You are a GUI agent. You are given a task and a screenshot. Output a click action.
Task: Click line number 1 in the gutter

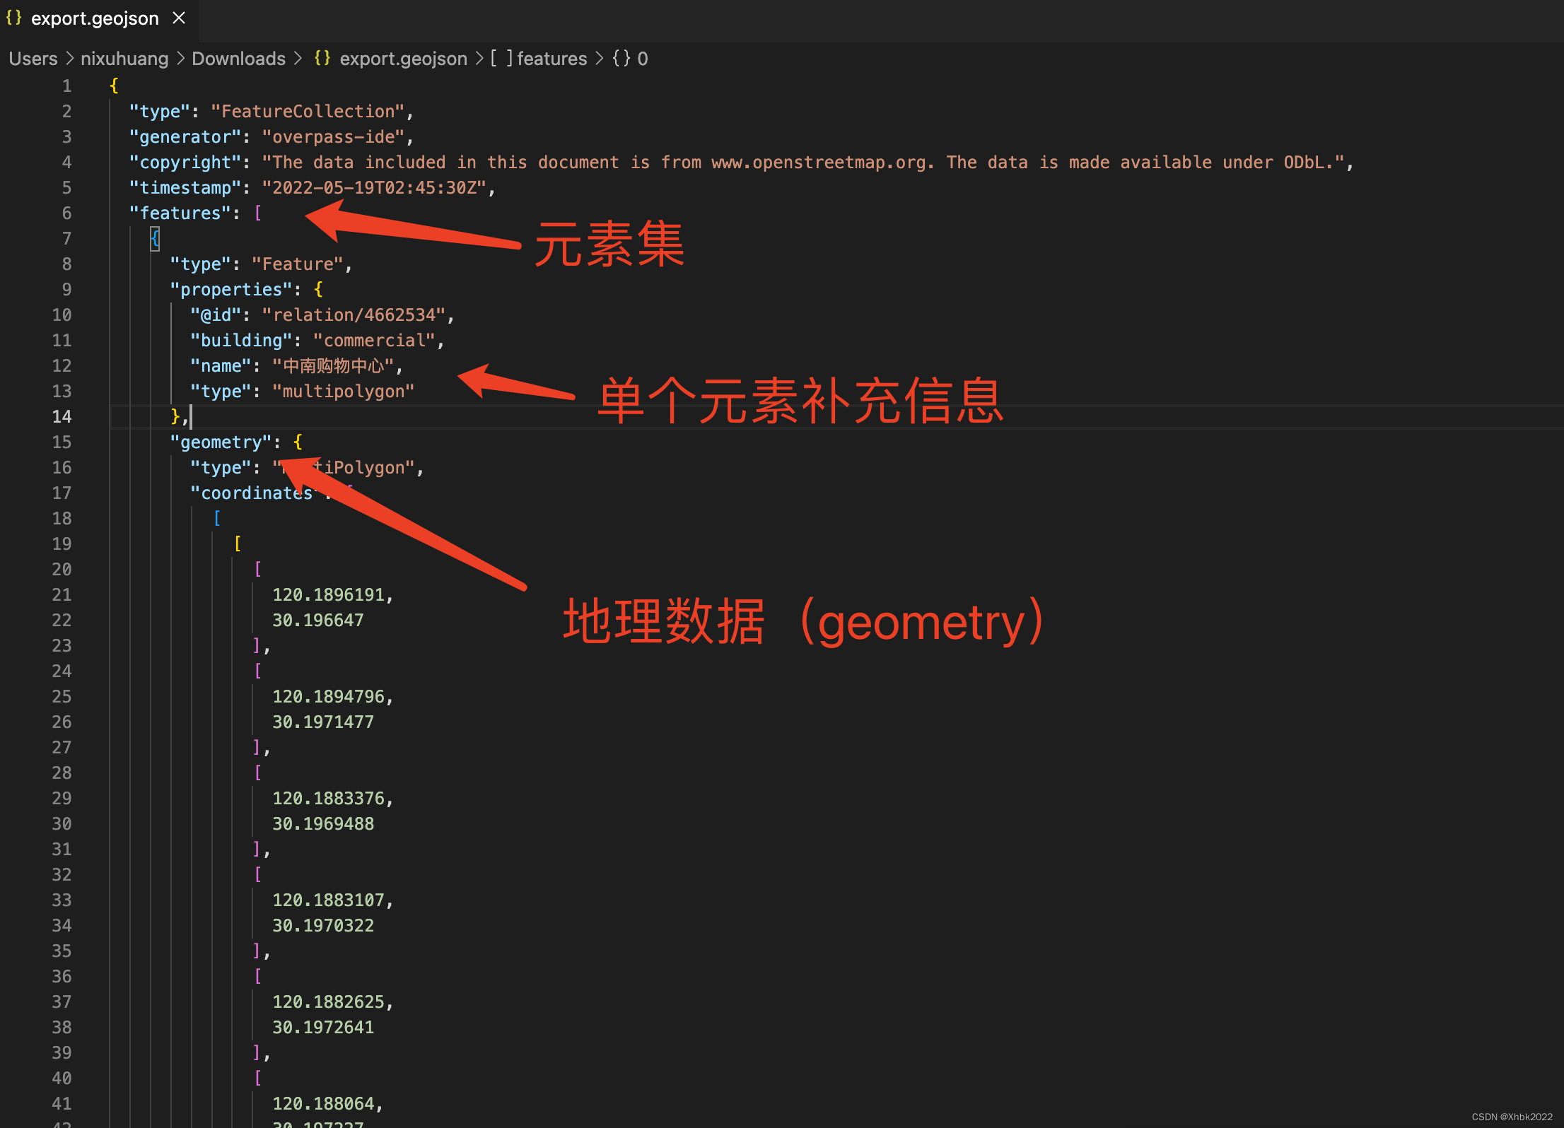(x=66, y=86)
